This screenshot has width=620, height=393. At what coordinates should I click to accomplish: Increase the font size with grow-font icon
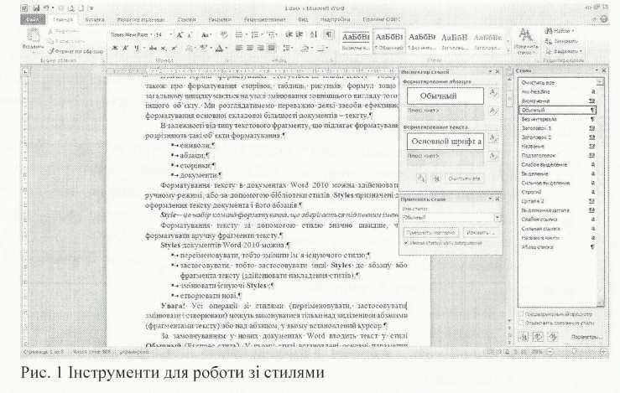coord(180,35)
